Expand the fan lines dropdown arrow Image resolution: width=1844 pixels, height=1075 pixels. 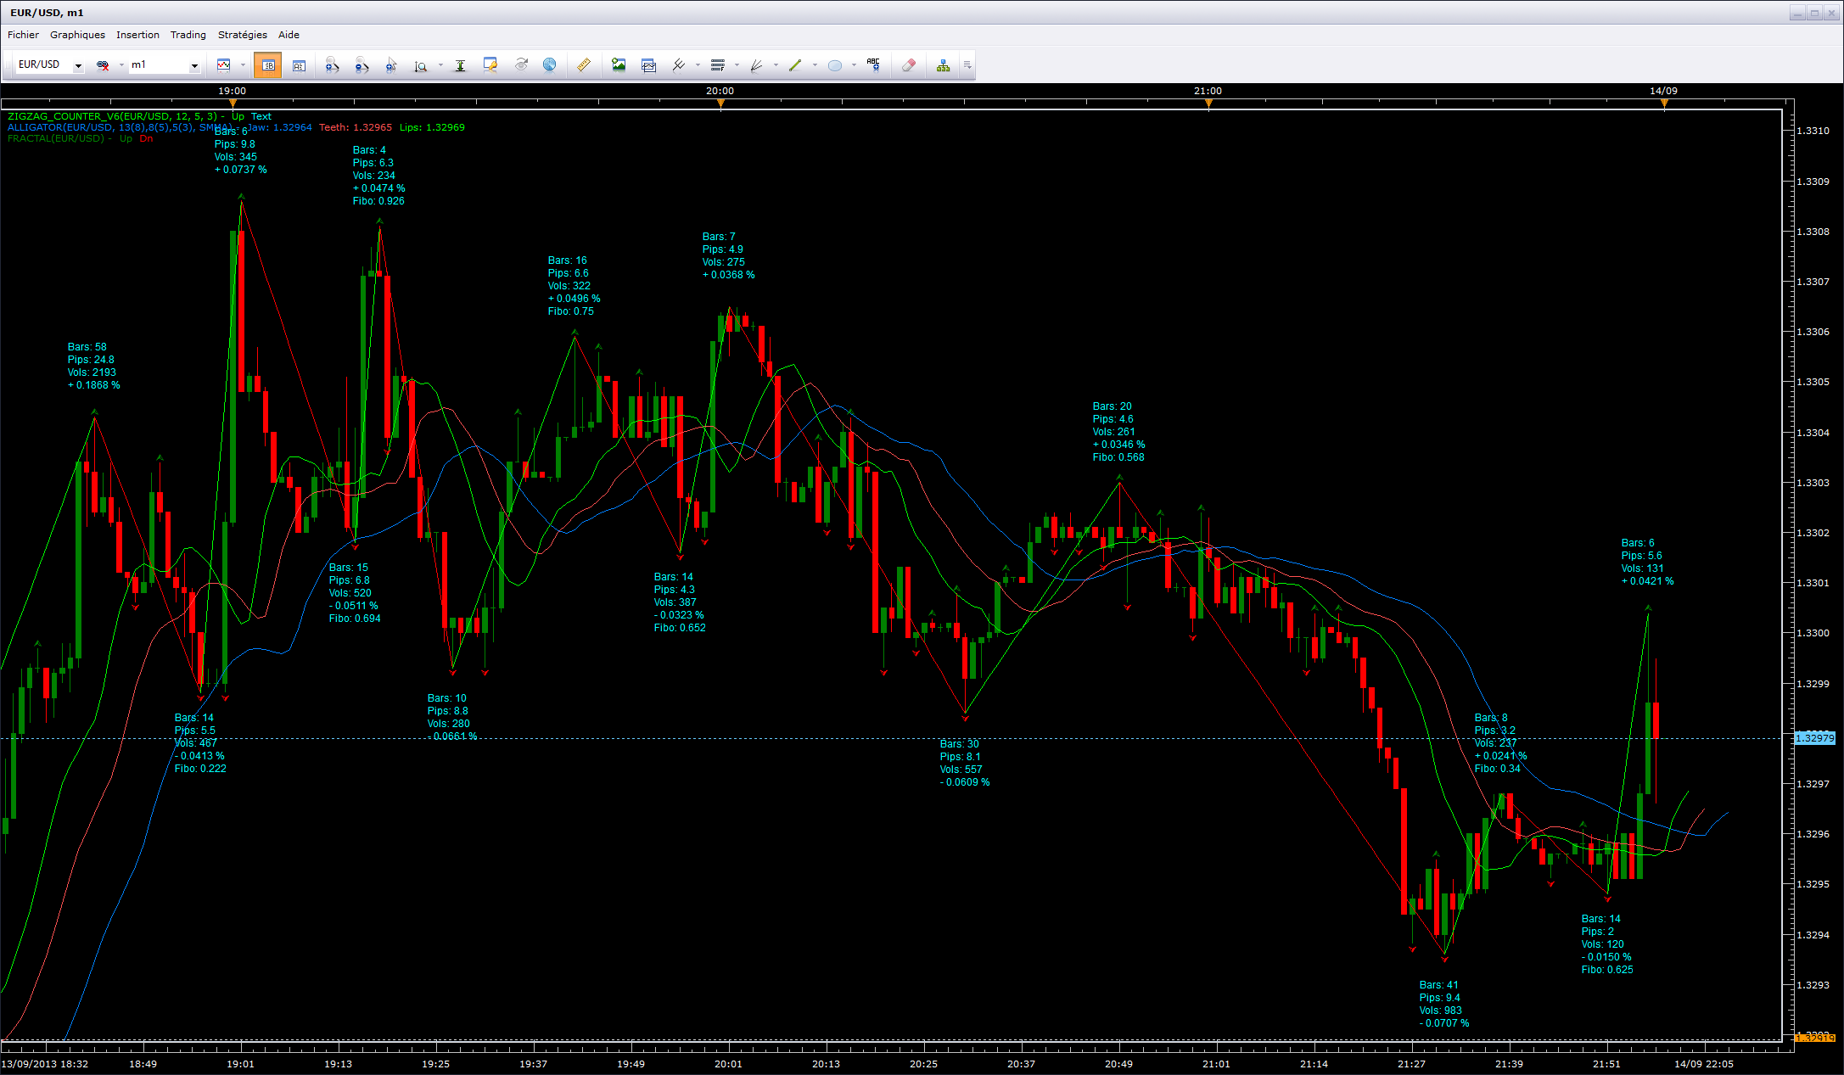[776, 65]
